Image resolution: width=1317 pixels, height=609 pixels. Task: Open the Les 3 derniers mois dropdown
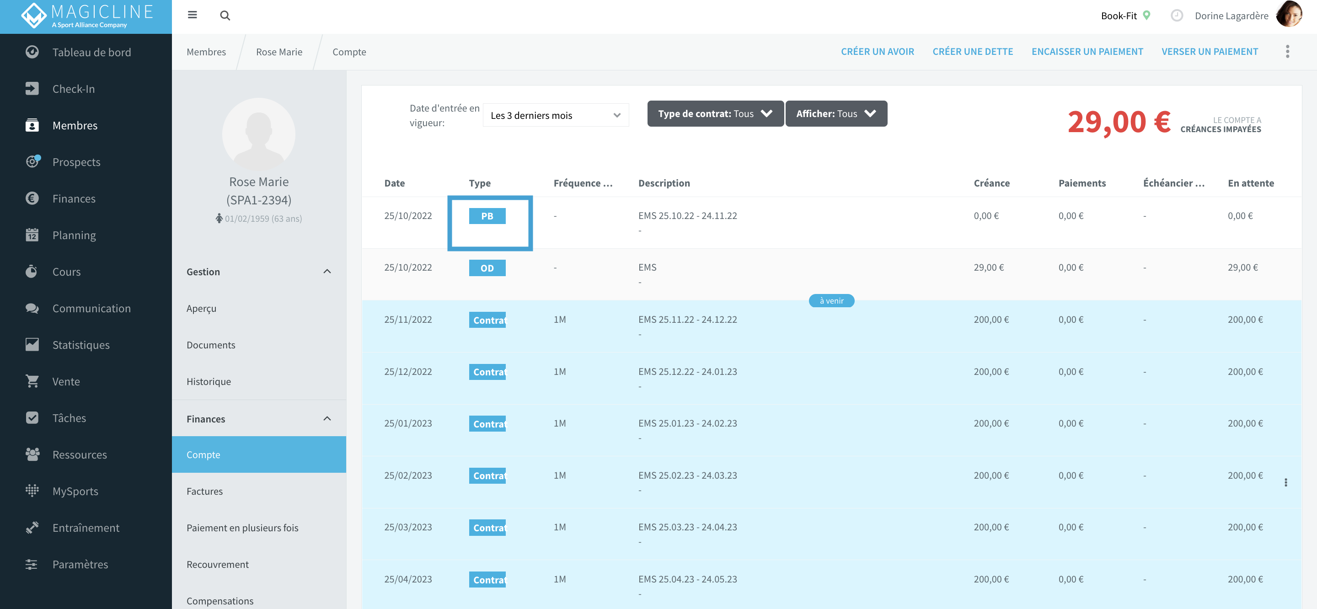[556, 115]
